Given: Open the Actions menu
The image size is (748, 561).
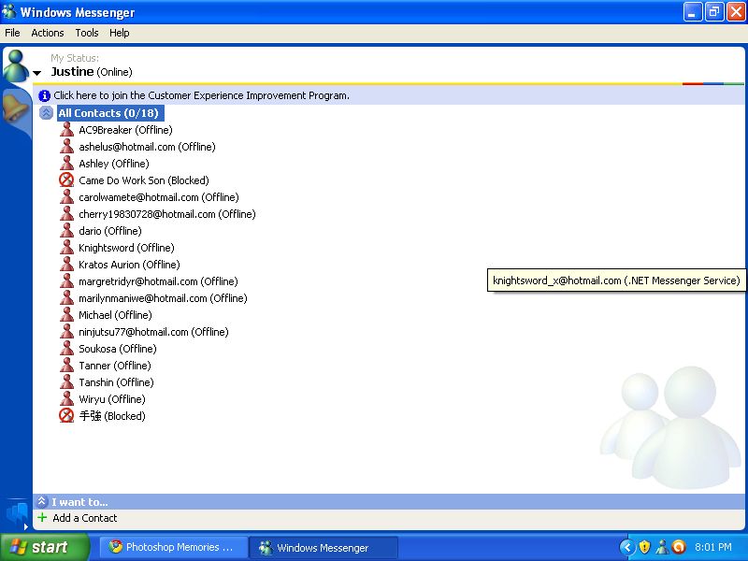Looking at the screenshot, I should pyautogui.click(x=48, y=33).
